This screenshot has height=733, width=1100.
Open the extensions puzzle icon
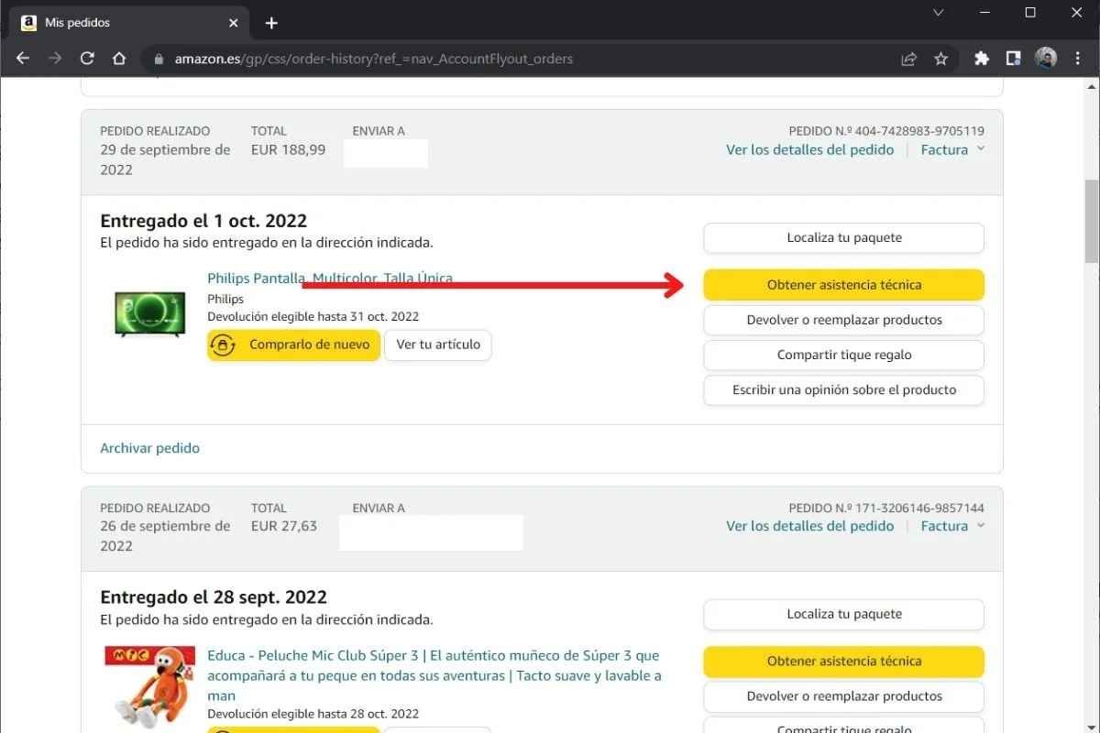coord(982,59)
